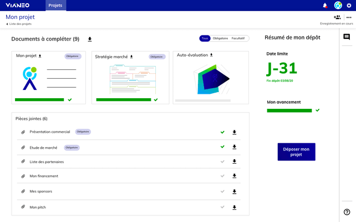
Task: Open the Stratégie marché document thumbnail
Action: click(x=133, y=79)
